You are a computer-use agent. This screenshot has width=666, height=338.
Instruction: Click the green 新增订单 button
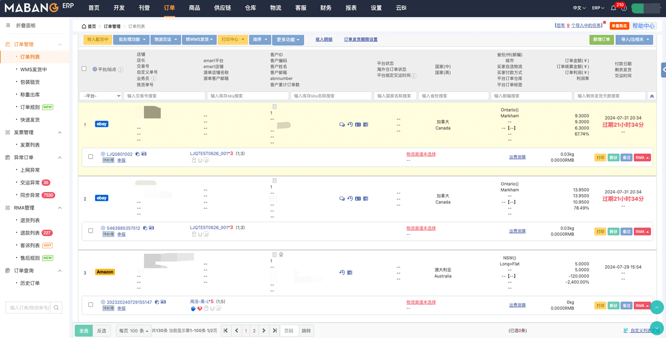click(x=601, y=40)
